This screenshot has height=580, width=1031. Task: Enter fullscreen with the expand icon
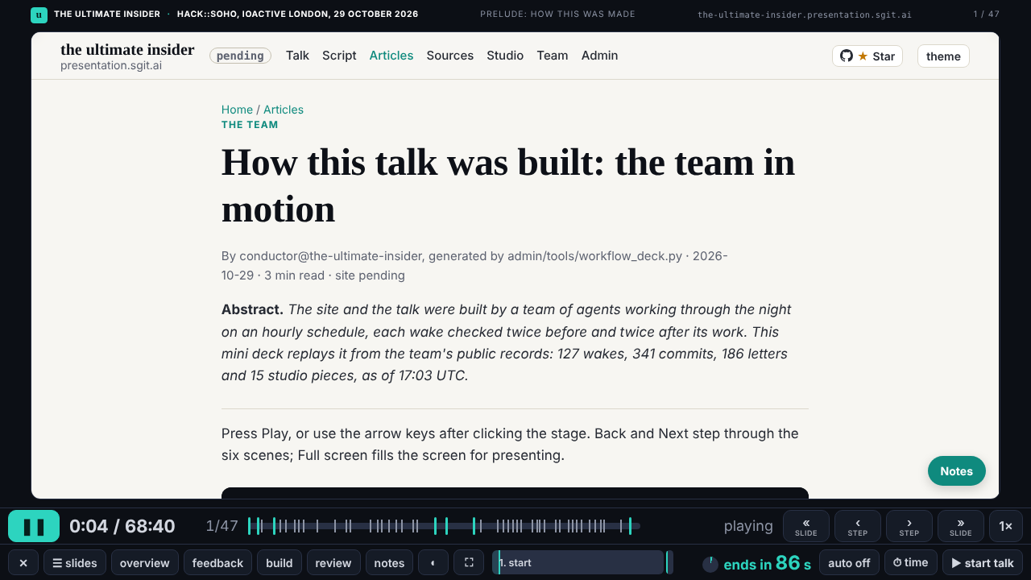[x=469, y=562]
